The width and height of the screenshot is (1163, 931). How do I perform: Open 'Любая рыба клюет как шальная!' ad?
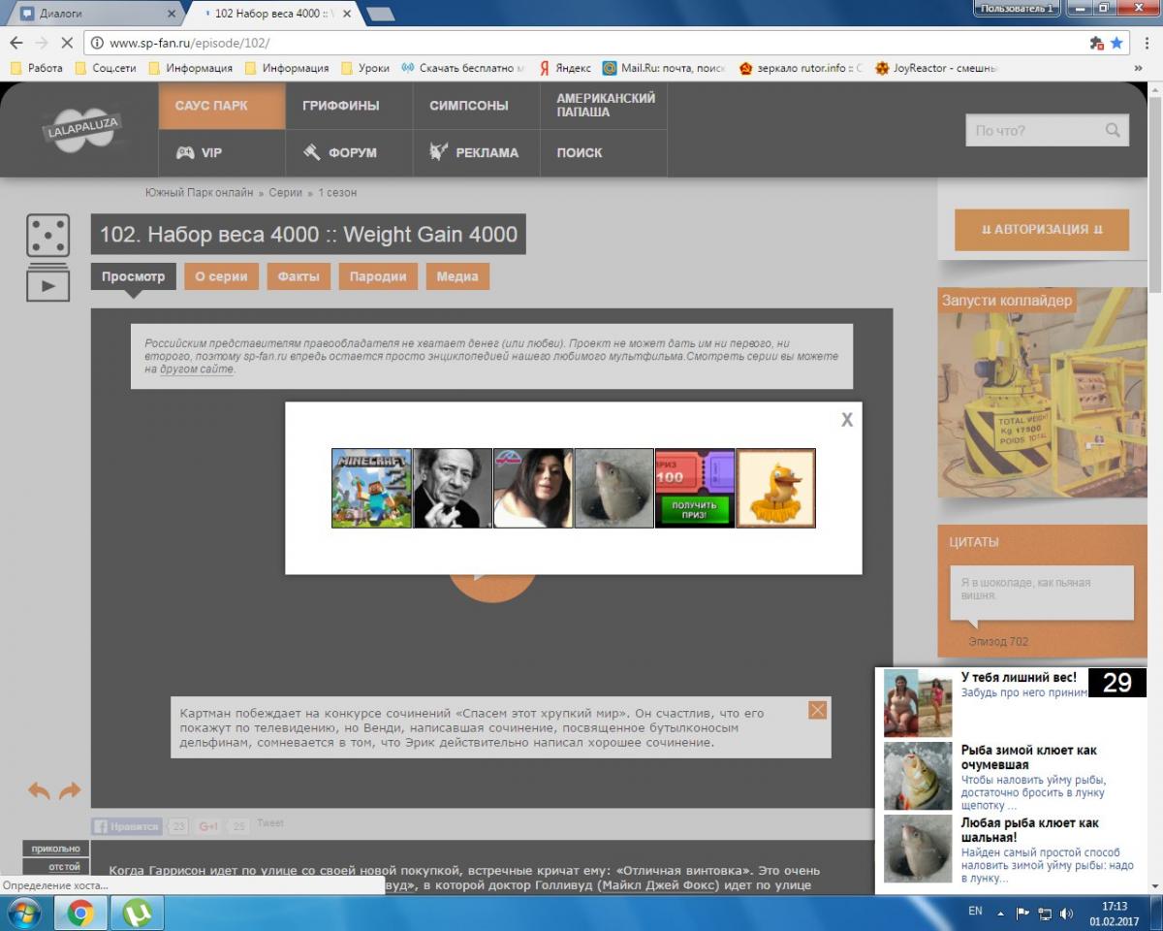pos(1029,830)
